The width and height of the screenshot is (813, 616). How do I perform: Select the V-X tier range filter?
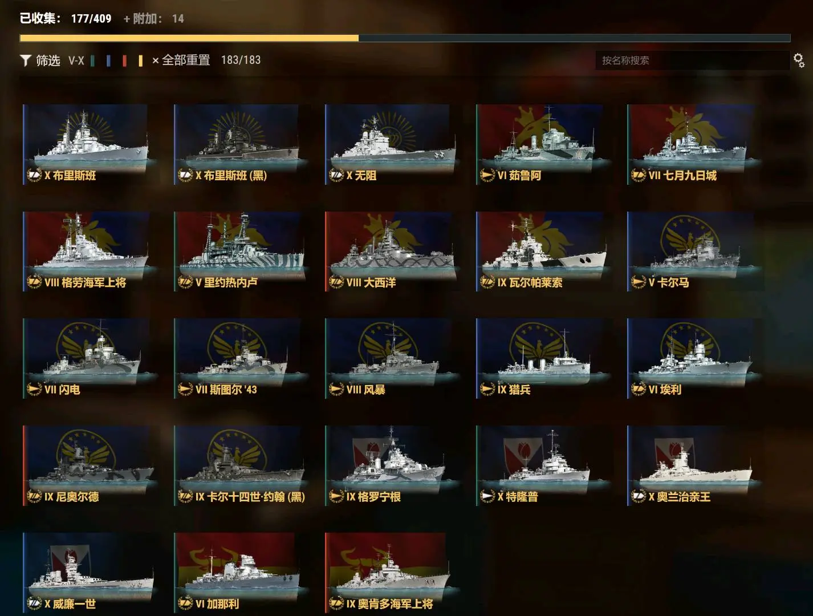click(76, 60)
